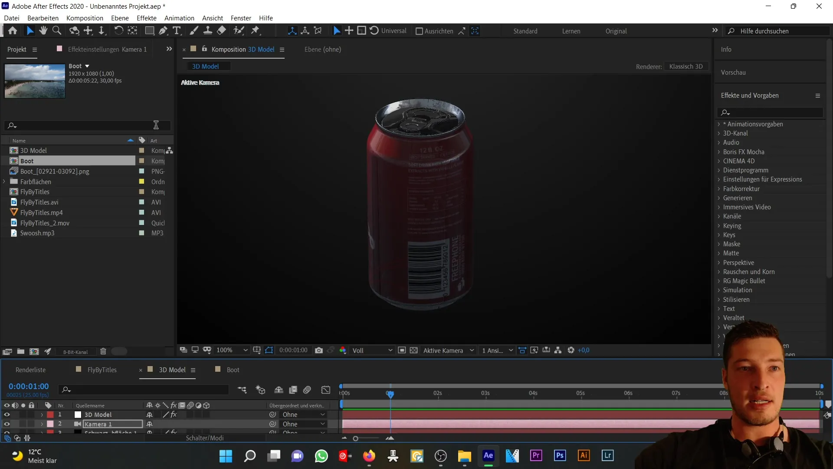This screenshot has height=469, width=833.
Task: Take a snapshot with camera icon
Action: 319,350
